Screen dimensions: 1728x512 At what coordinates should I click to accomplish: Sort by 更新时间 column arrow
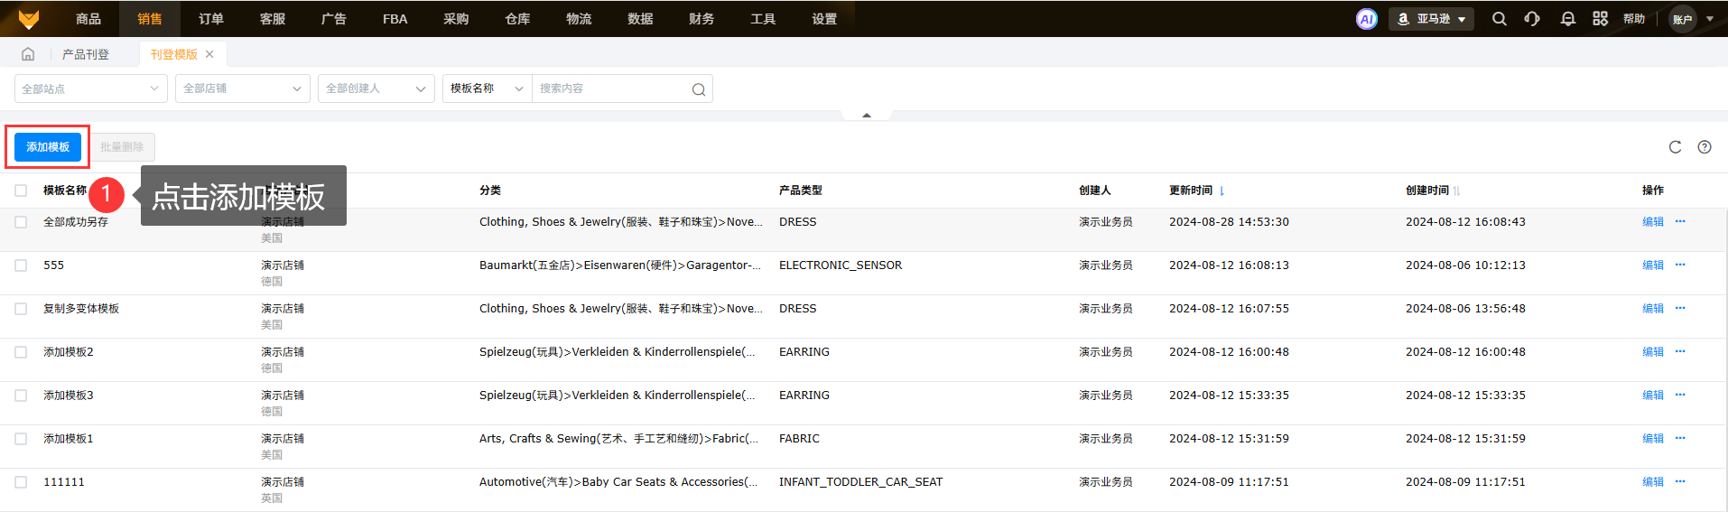point(1222,191)
